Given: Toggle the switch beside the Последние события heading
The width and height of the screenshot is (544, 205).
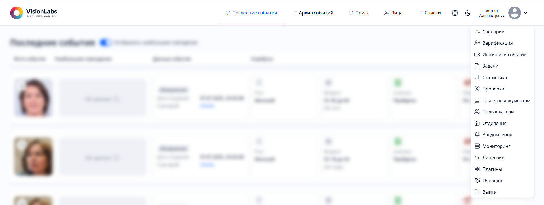Looking at the screenshot, I should click(105, 43).
